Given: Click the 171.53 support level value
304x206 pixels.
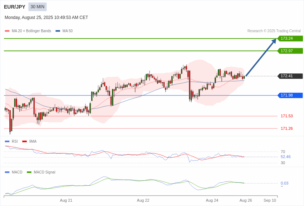Looking at the screenshot, I should (x=287, y=116).
